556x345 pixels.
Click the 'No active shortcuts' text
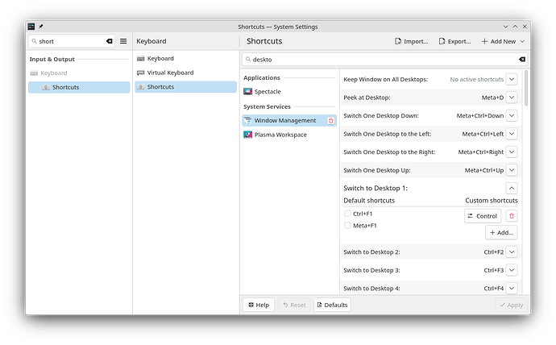pos(476,80)
